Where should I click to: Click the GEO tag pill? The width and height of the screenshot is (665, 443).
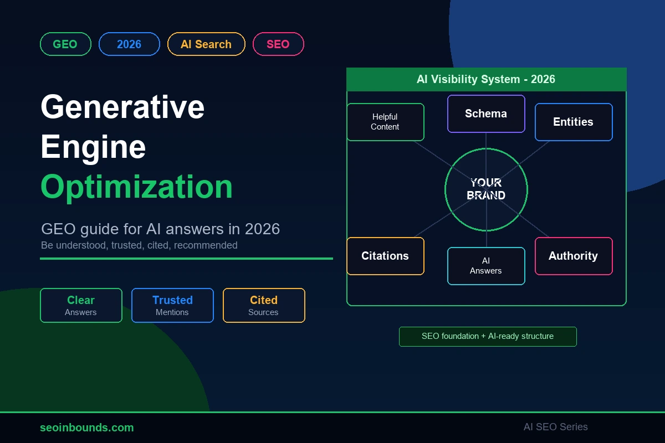pos(65,44)
